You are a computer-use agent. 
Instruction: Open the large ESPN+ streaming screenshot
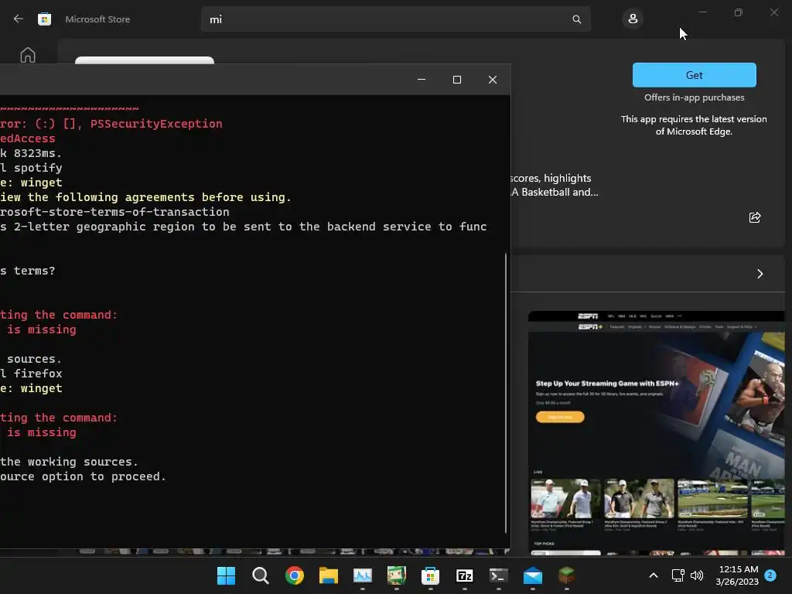656,433
